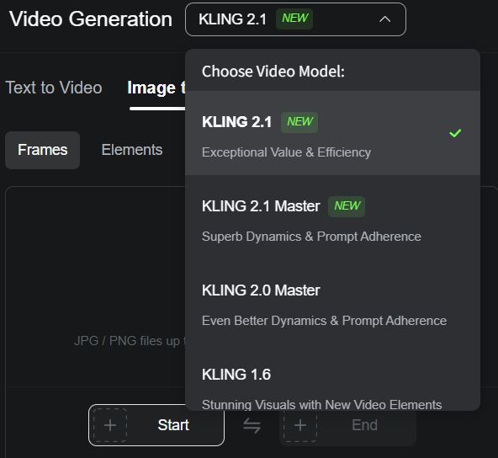The image size is (498, 458).
Task: Click 'Exceptional Value & Efficiency' description
Action: point(287,152)
